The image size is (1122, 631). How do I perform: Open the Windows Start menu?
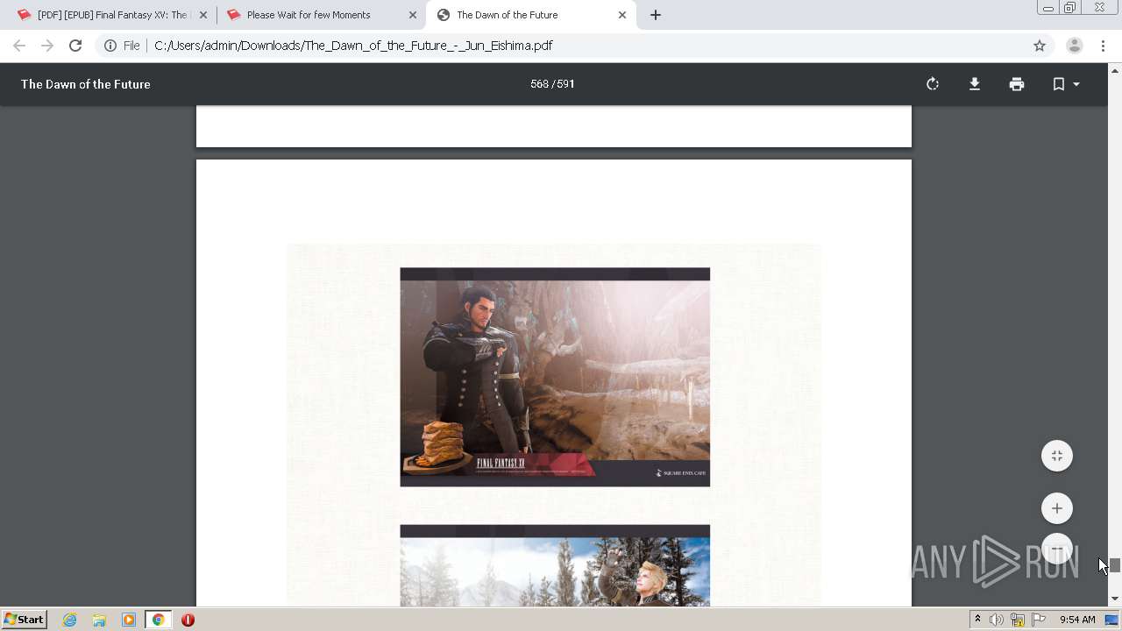[x=24, y=620]
